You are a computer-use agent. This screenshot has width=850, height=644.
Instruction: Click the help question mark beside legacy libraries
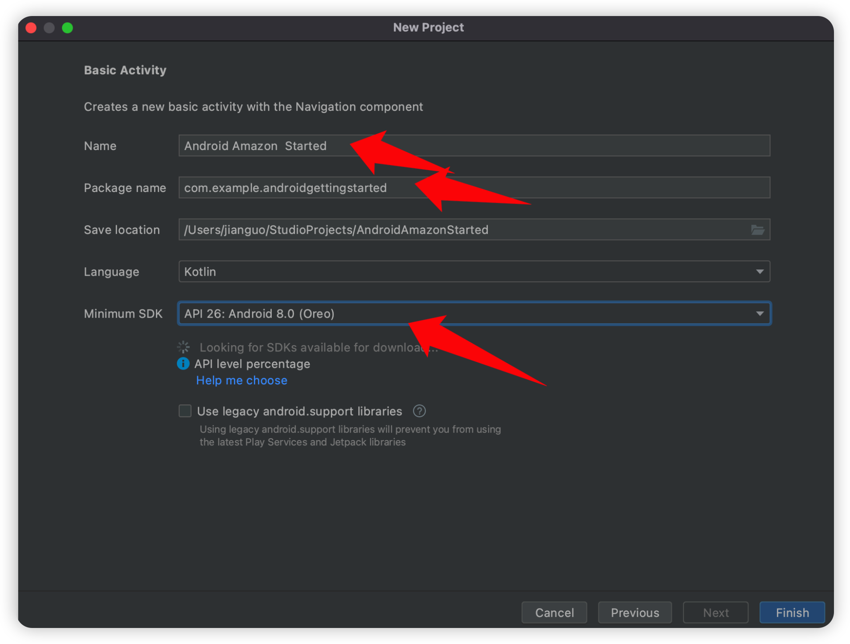point(419,411)
